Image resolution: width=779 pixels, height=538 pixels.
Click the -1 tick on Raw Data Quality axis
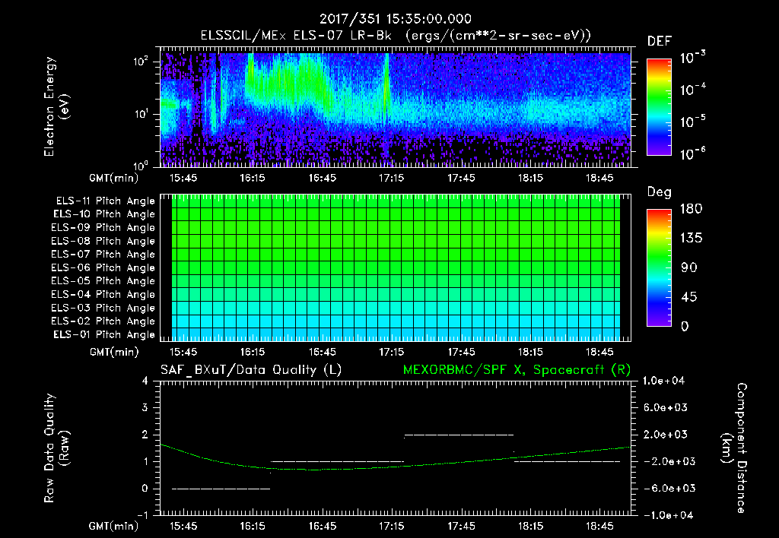142,515
